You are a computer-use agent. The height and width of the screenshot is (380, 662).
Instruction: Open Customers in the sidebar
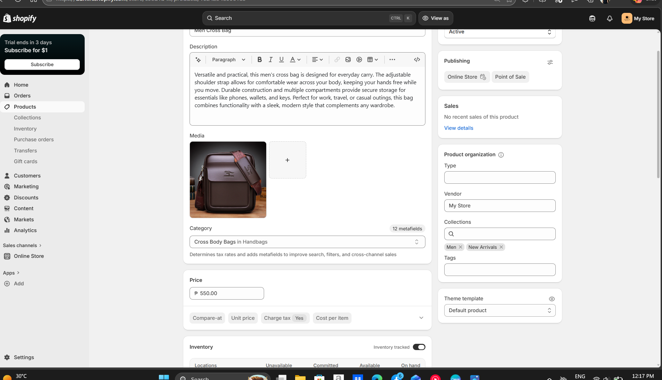[43, 176]
